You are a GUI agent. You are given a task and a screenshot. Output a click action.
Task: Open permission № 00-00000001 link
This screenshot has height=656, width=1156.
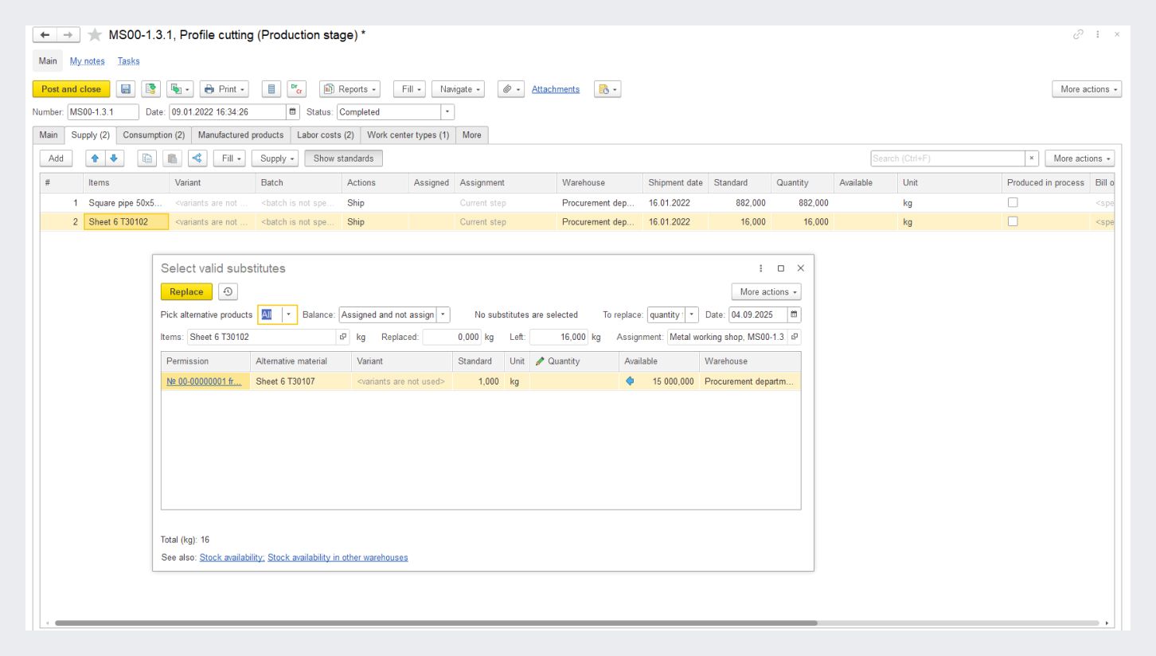click(x=204, y=381)
